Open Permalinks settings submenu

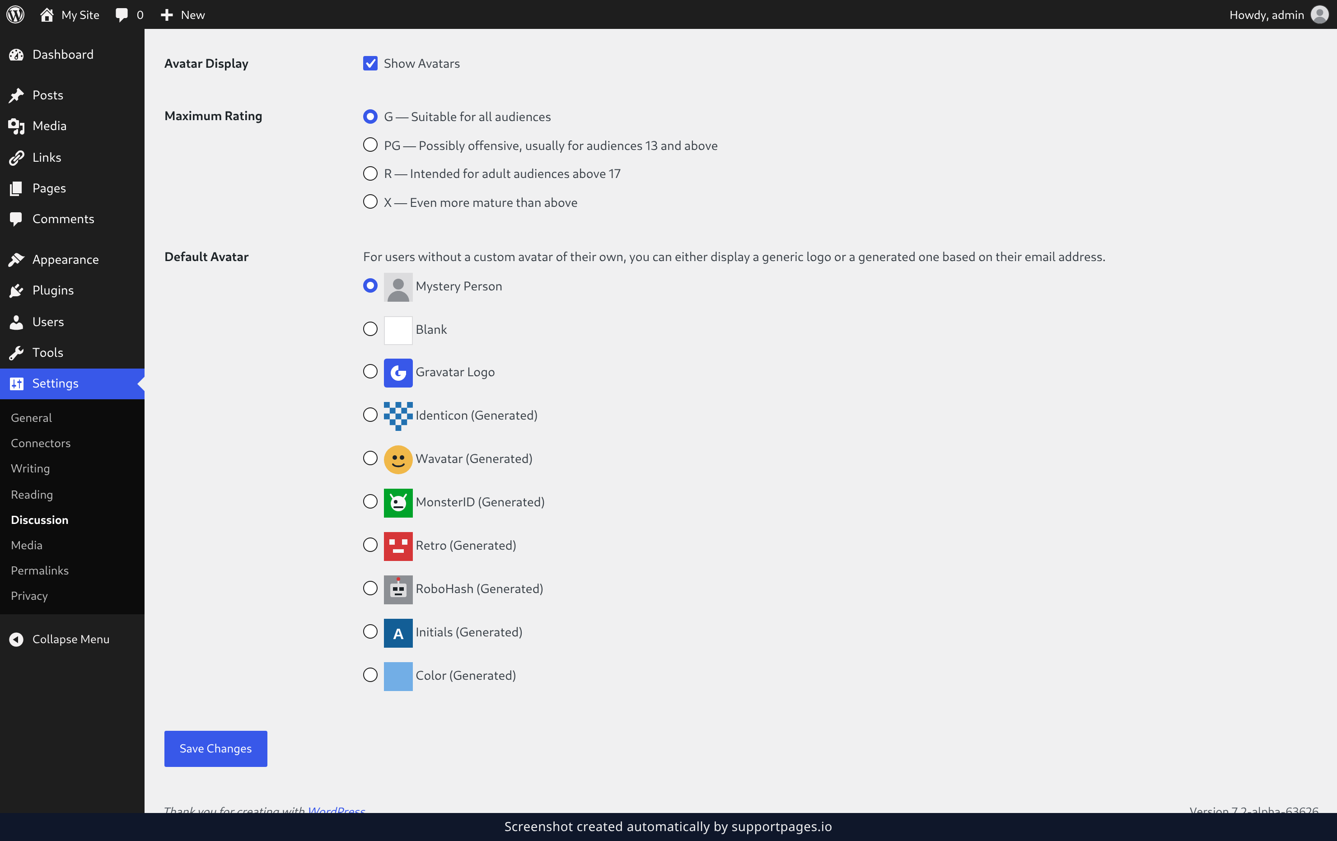40,570
